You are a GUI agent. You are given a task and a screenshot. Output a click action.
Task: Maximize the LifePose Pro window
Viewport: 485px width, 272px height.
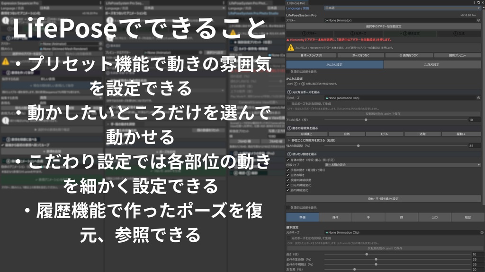click(478, 3)
